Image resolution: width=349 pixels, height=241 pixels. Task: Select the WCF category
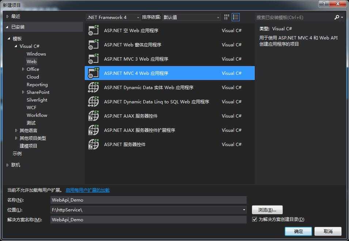(x=31, y=108)
